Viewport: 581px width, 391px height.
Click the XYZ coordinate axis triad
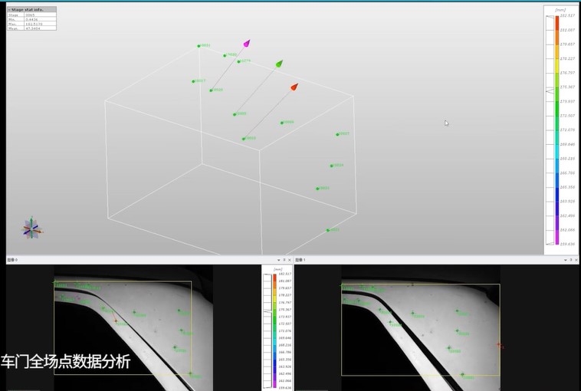pos(31,228)
